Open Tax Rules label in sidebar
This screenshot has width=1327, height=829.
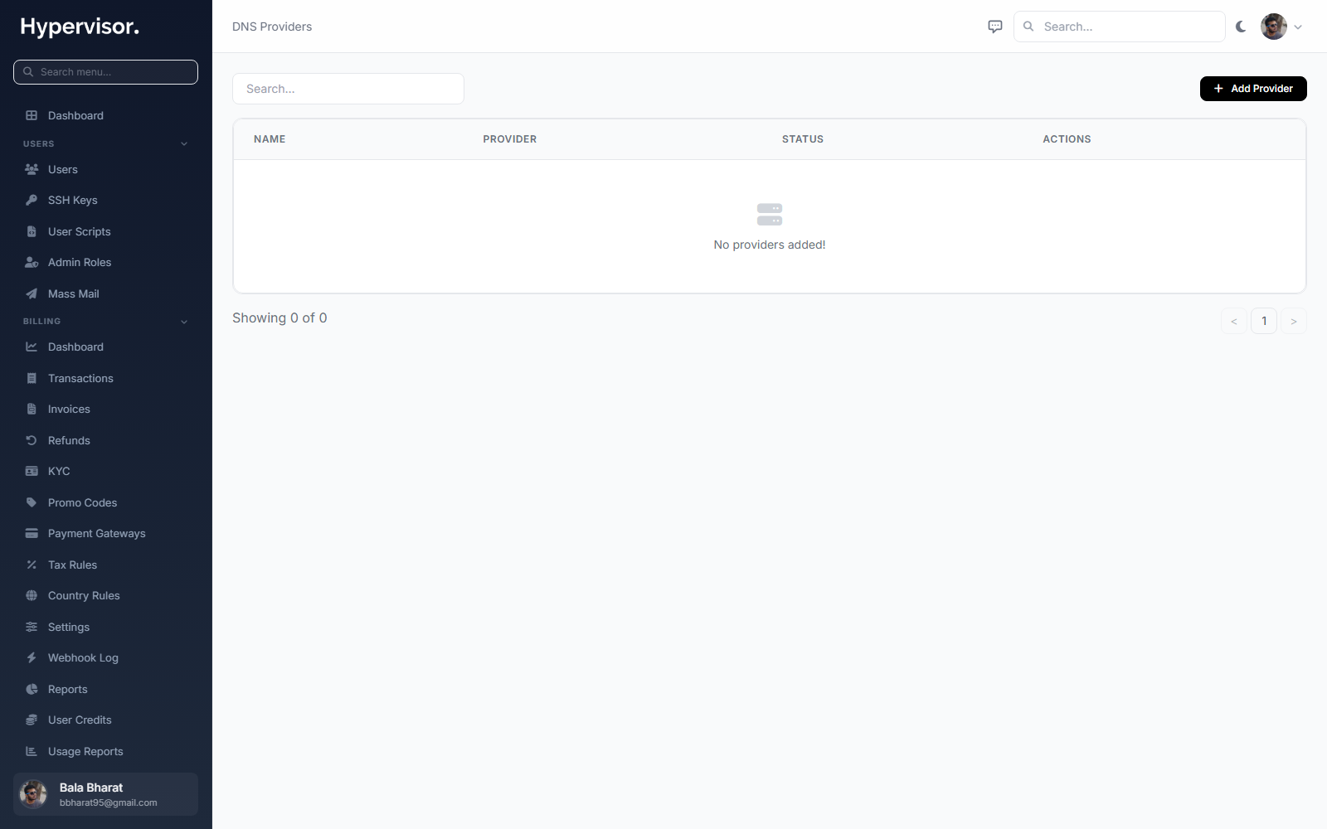72,565
